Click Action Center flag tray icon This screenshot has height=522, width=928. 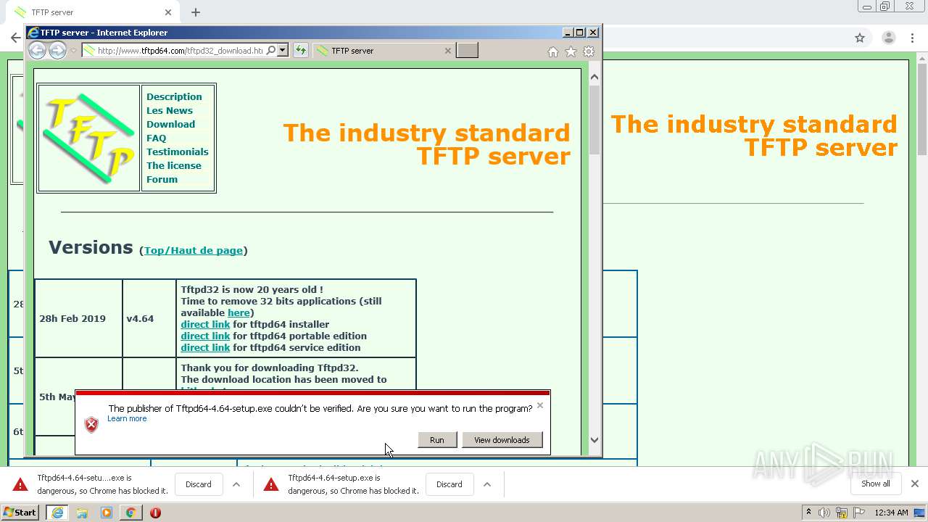coord(860,513)
